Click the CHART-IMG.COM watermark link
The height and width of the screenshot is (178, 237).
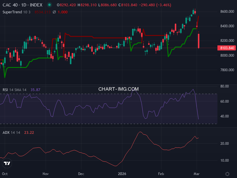click(x=118, y=89)
